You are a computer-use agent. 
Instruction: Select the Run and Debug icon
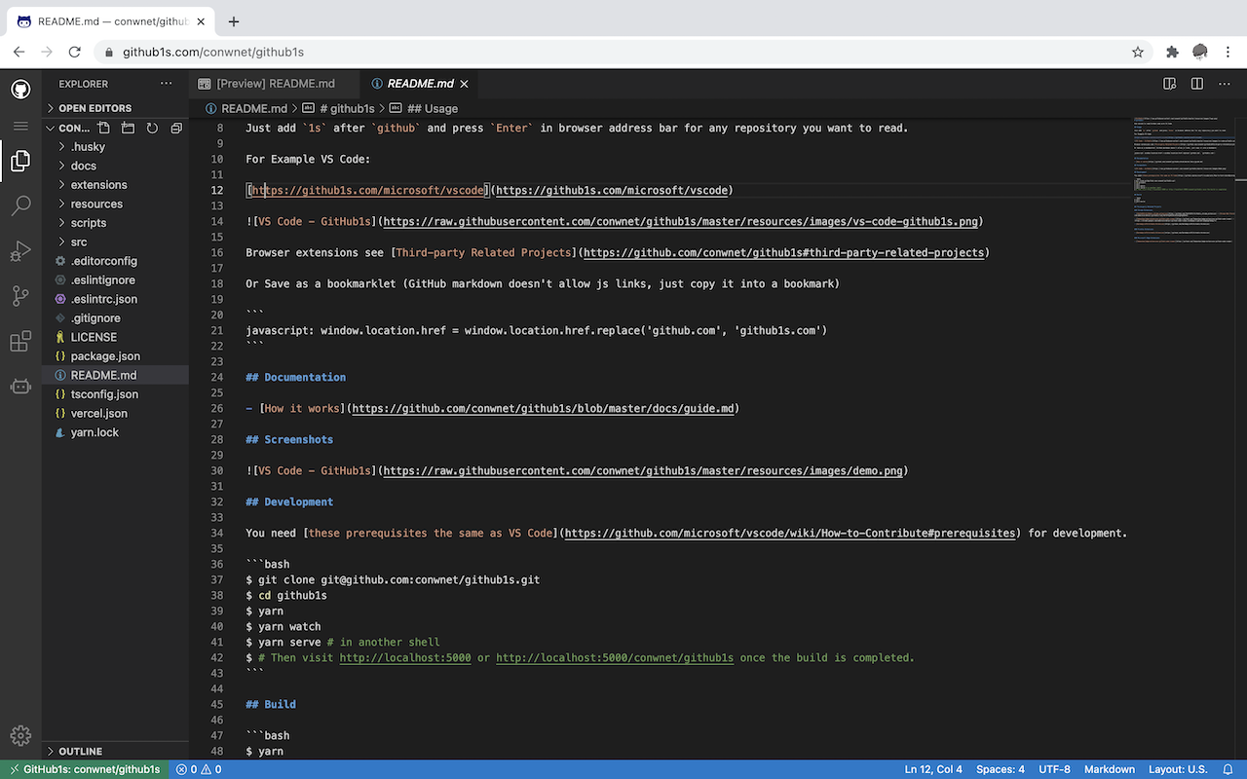click(19, 251)
